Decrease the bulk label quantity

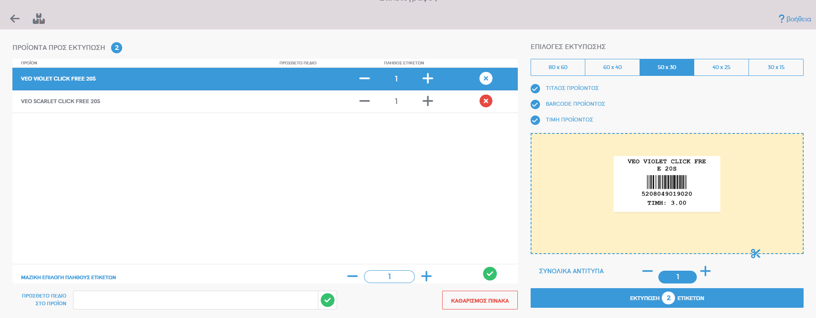coord(352,276)
